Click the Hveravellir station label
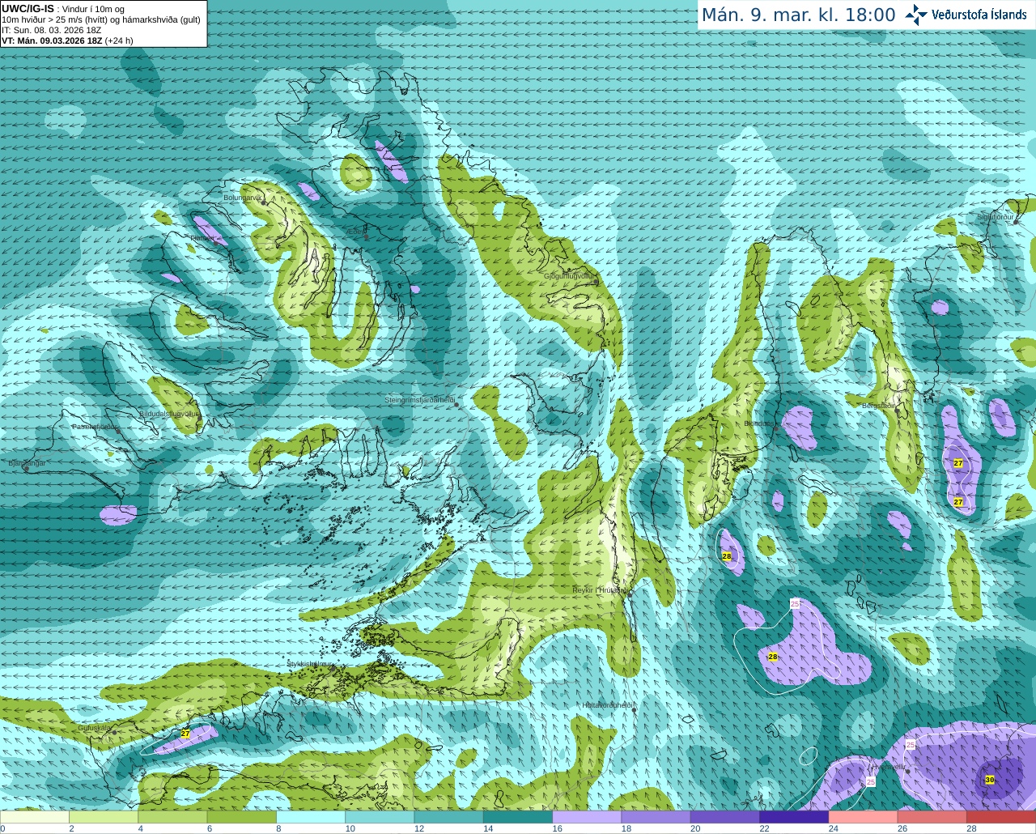1036x834 pixels. pyautogui.click(x=889, y=766)
